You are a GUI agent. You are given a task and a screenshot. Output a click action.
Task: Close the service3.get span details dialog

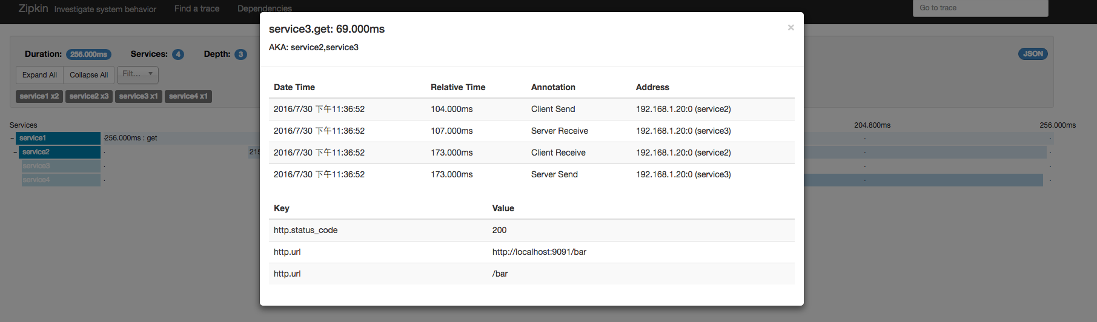tap(790, 28)
